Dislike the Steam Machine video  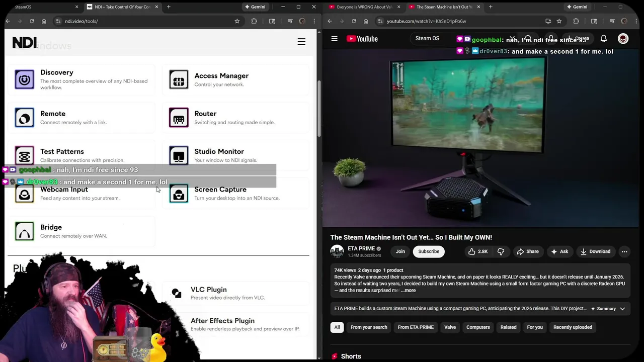point(501,251)
